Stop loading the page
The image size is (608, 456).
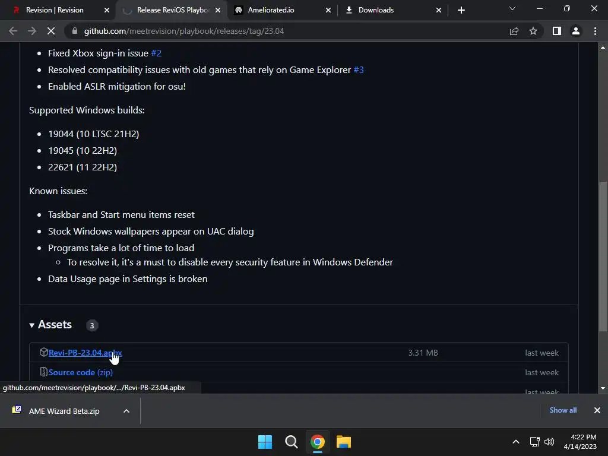point(51,31)
